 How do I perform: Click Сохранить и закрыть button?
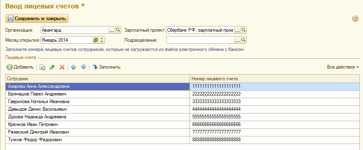pos(37,18)
